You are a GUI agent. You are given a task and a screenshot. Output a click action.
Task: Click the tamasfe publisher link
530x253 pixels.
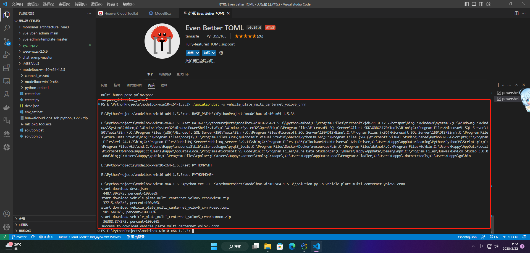pyautogui.click(x=192, y=36)
